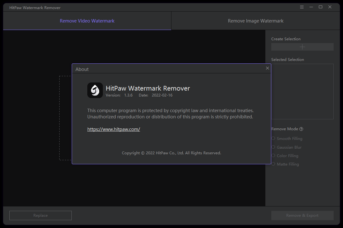Click the window title HitPaw Watermark Remover
Image resolution: width=343 pixels, height=228 pixels.
pyautogui.click(x=35, y=8)
